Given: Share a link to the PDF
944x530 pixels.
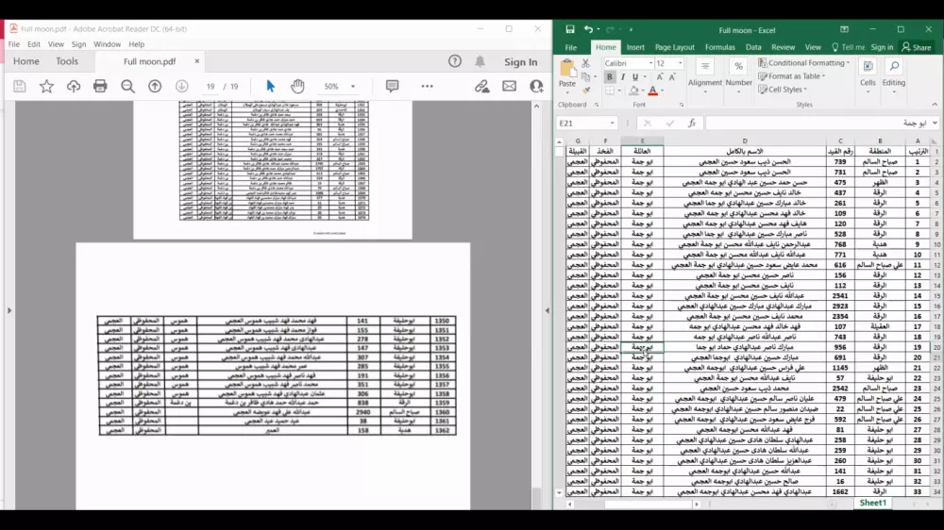Looking at the screenshot, I should (x=481, y=86).
